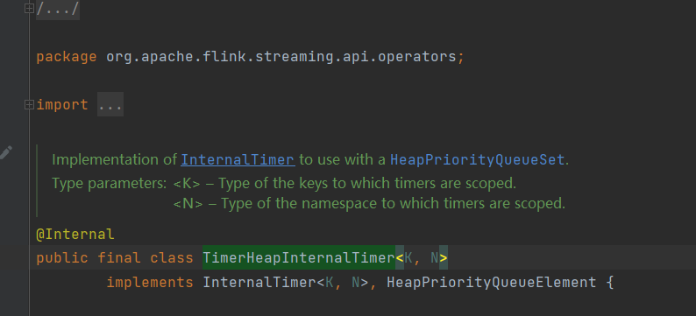Click InternalTimer in the implements clause
Screen dimensions: 696x316
pyautogui.click(x=259, y=282)
